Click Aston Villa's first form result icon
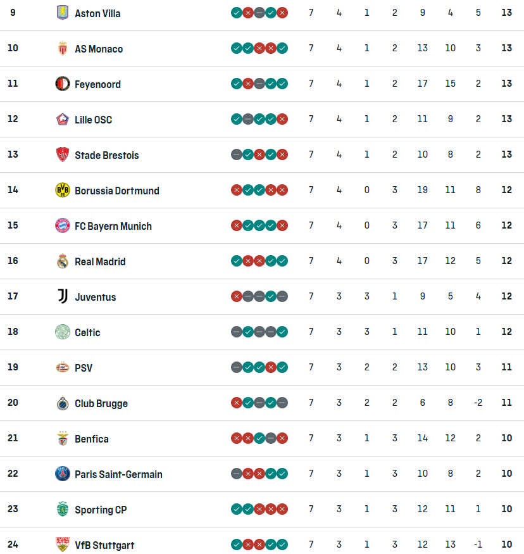 236,13
